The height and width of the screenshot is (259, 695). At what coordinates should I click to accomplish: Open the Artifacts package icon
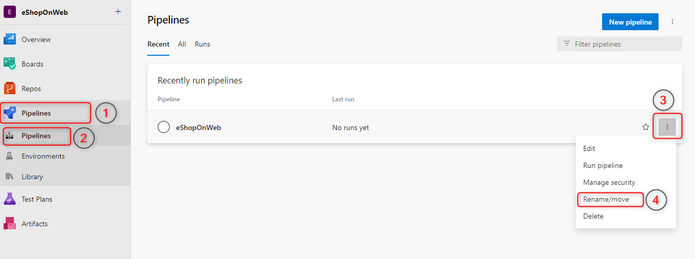(x=10, y=224)
